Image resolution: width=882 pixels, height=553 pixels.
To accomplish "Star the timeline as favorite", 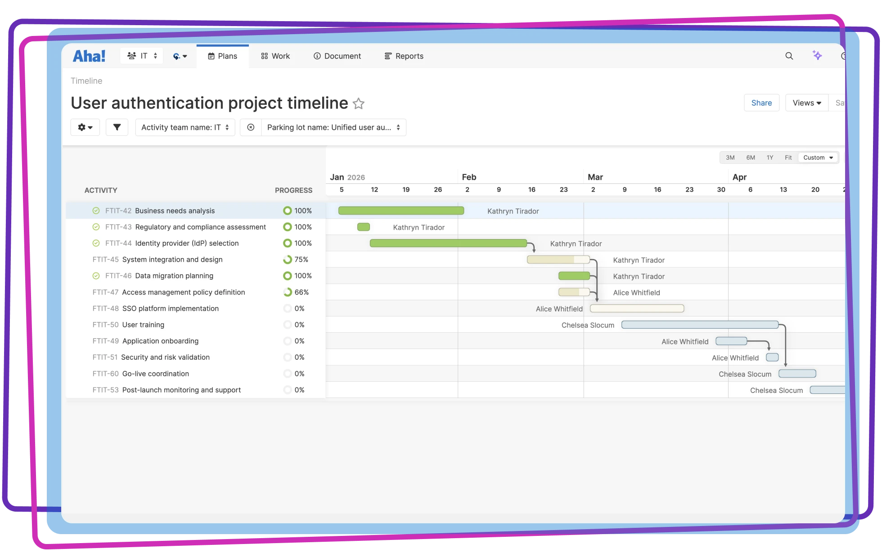I will (x=358, y=104).
